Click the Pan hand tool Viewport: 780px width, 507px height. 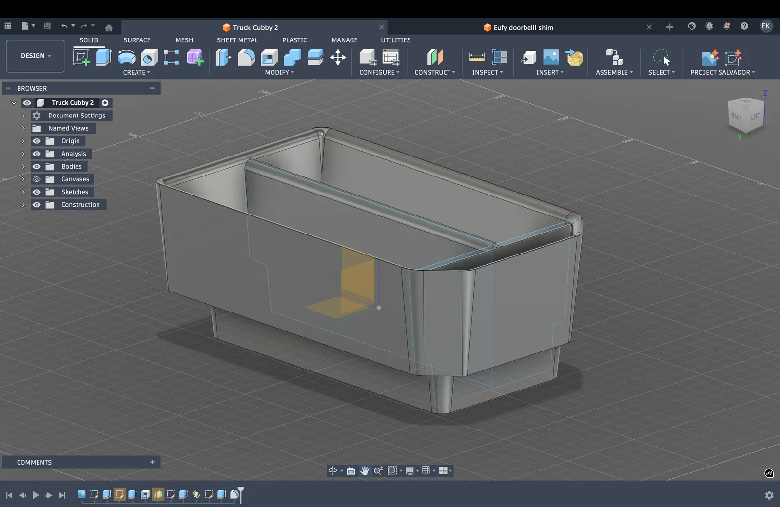[x=365, y=470]
